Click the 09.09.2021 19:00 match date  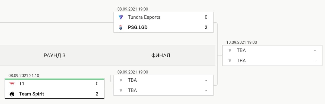[133, 72]
